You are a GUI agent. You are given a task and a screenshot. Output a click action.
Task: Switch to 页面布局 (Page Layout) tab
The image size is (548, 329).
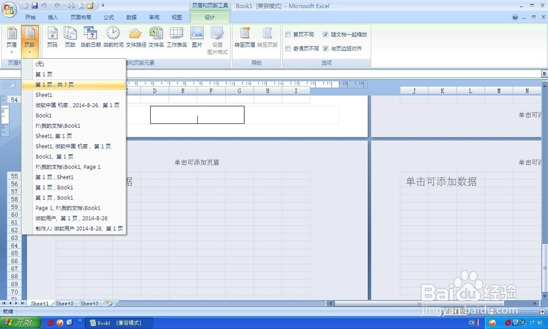(x=81, y=17)
